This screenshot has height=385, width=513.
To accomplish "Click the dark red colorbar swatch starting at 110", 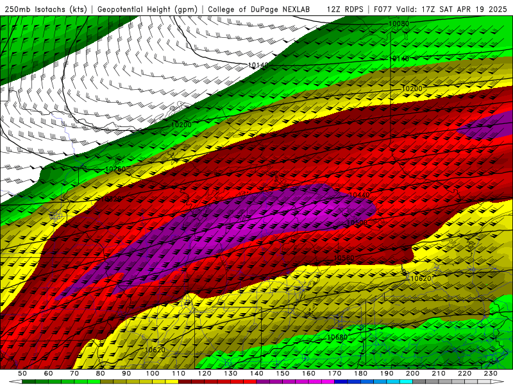I will [185, 382].
